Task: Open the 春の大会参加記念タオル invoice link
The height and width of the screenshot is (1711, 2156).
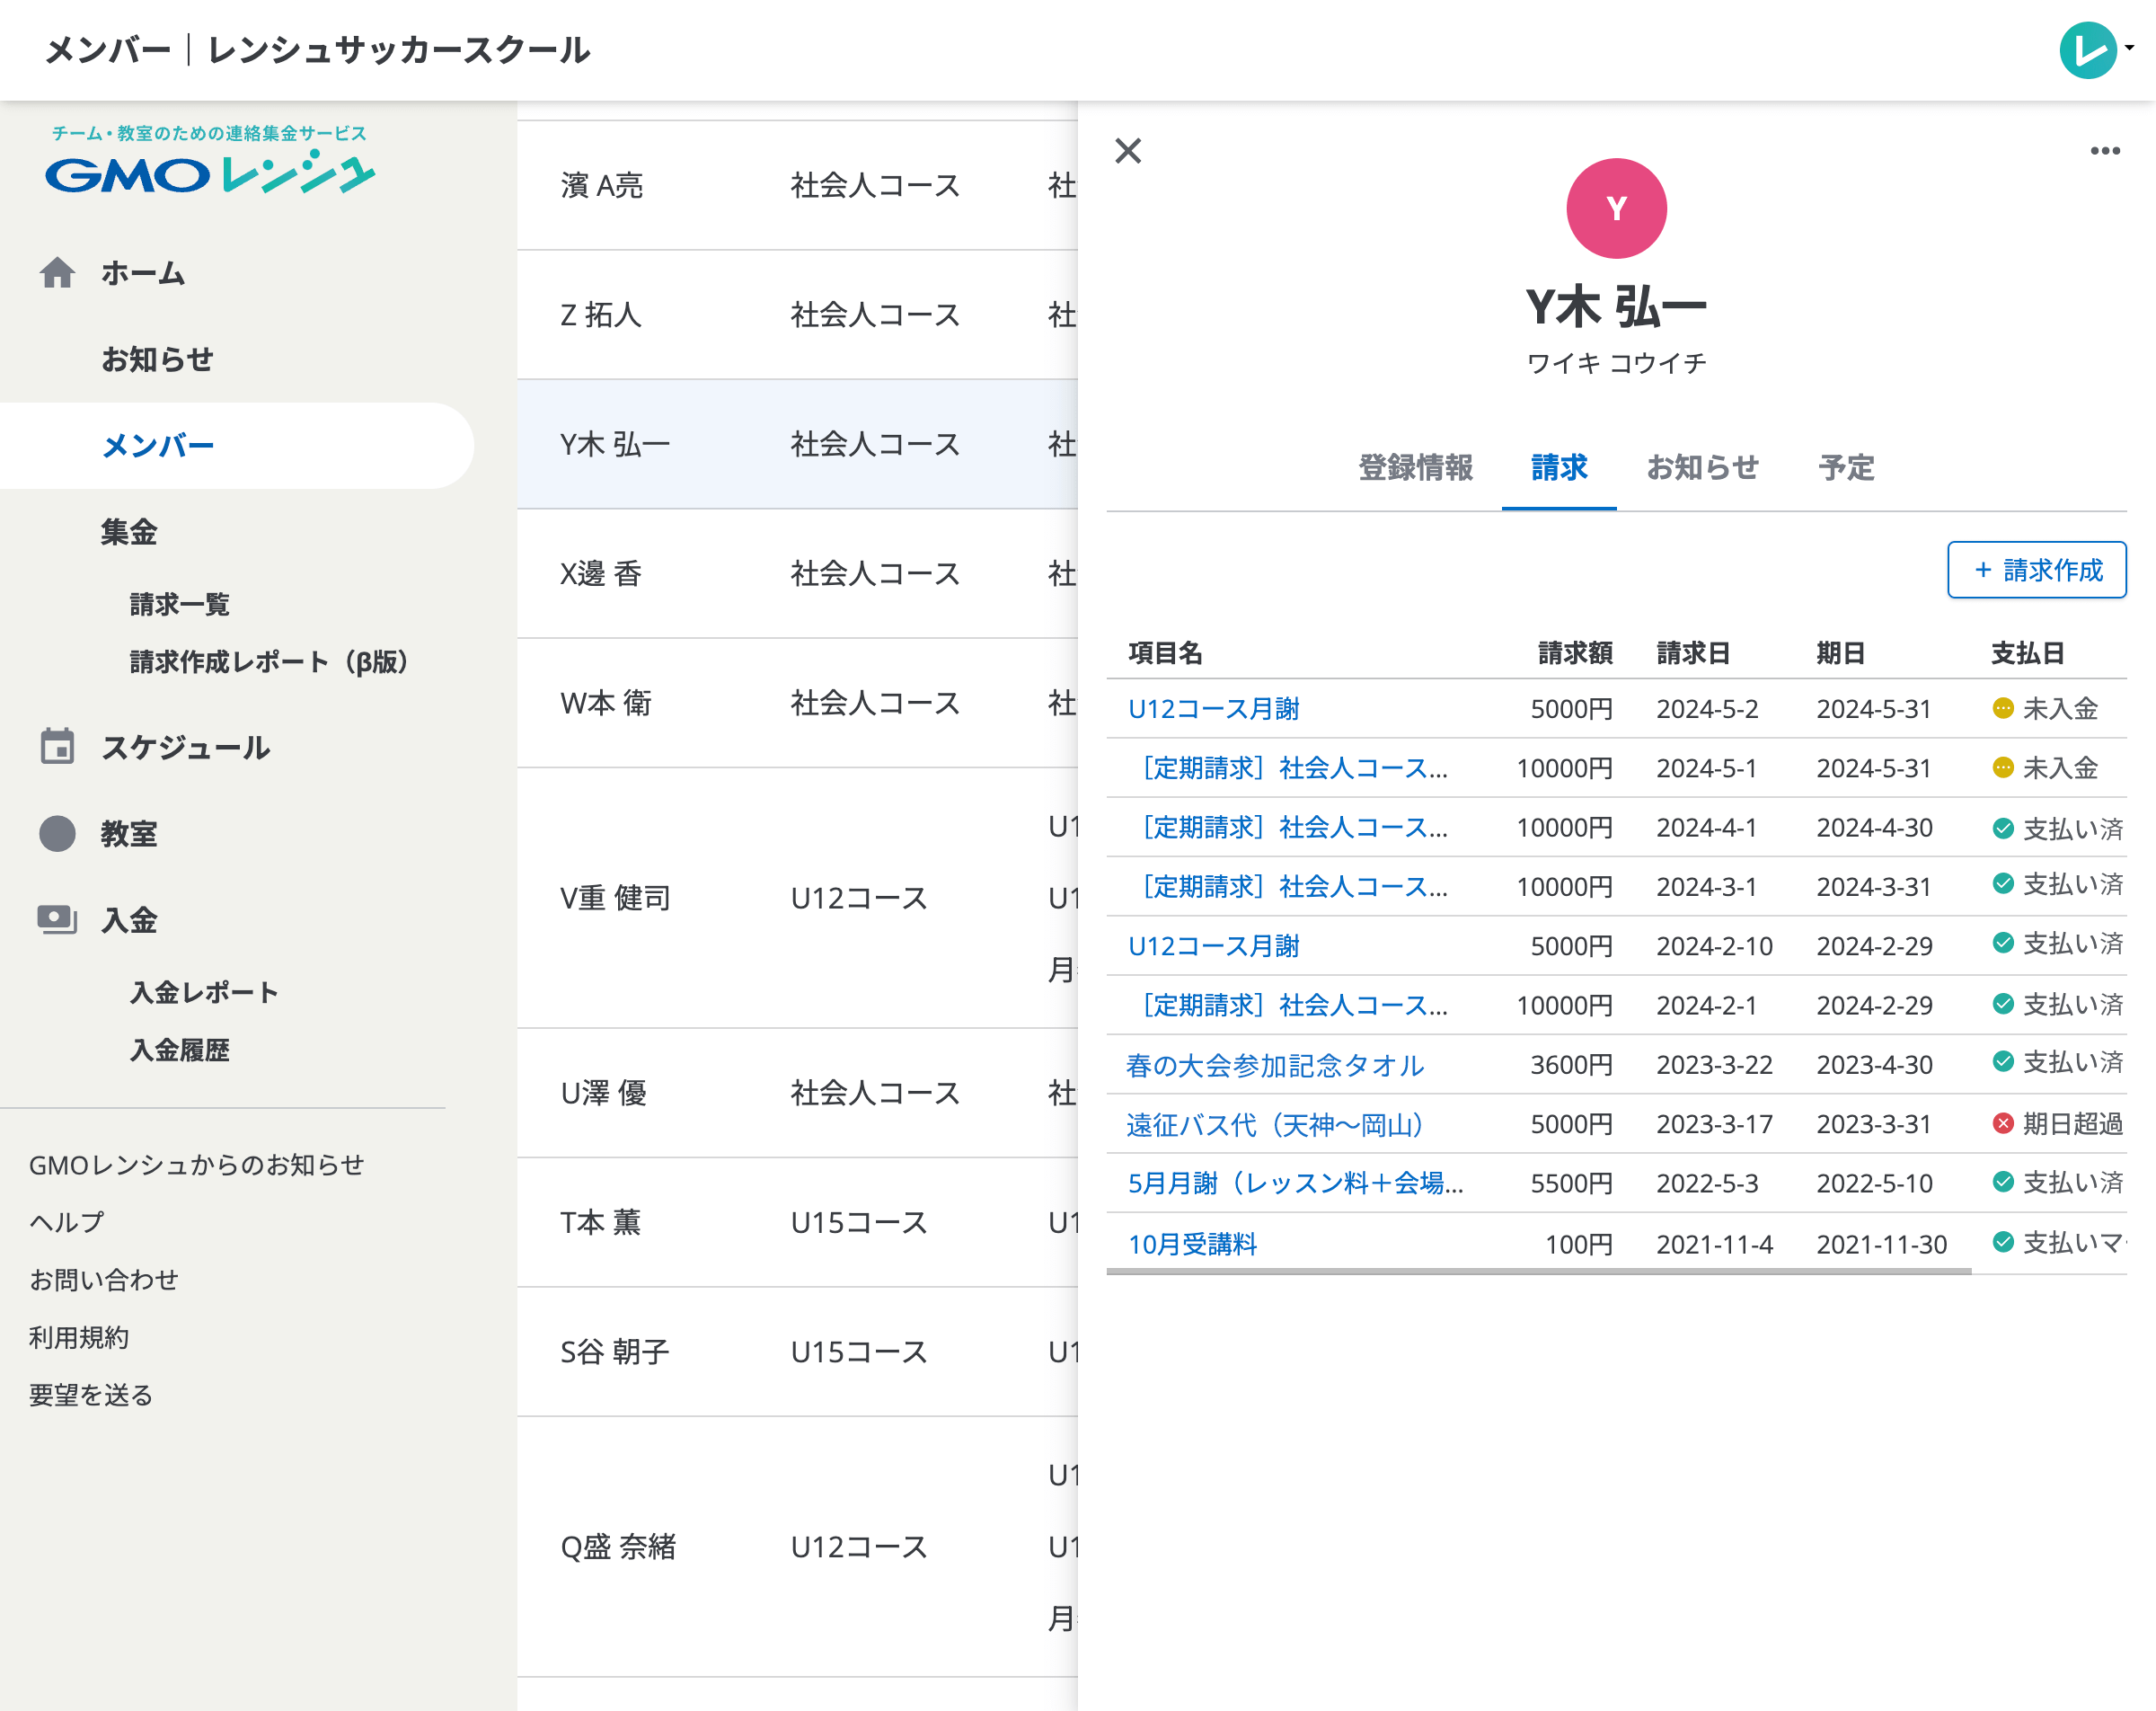Action: point(1275,1065)
